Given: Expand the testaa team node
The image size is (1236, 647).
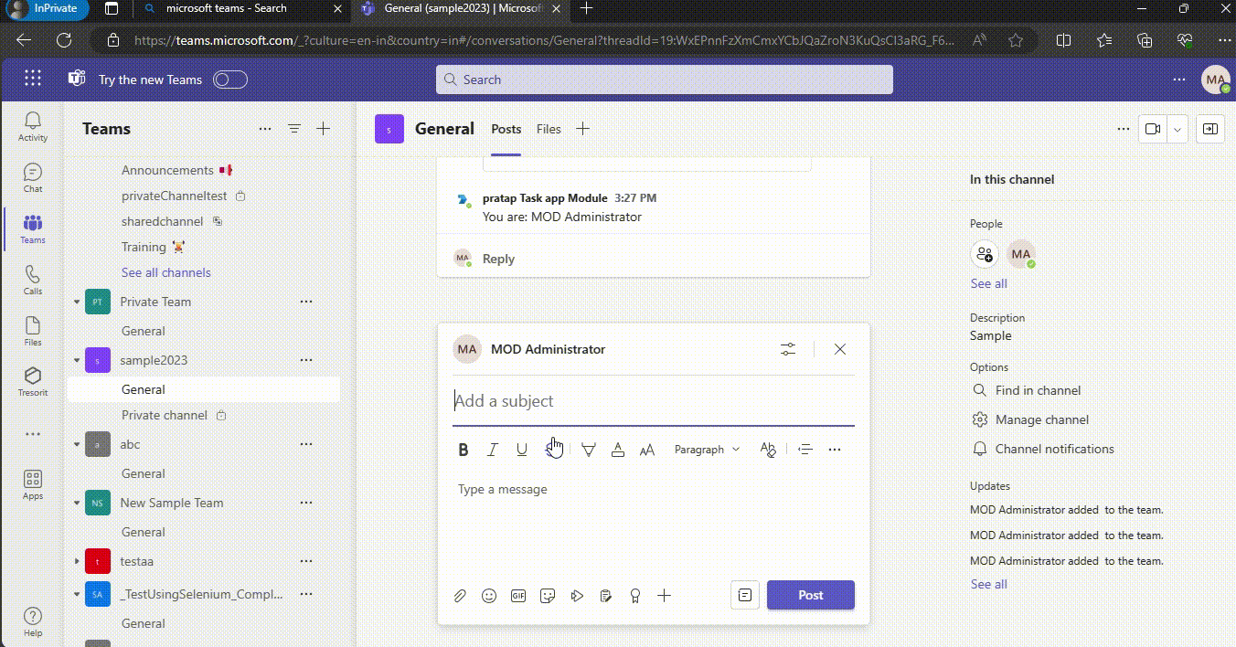Looking at the screenshot, I should (77, 561).
